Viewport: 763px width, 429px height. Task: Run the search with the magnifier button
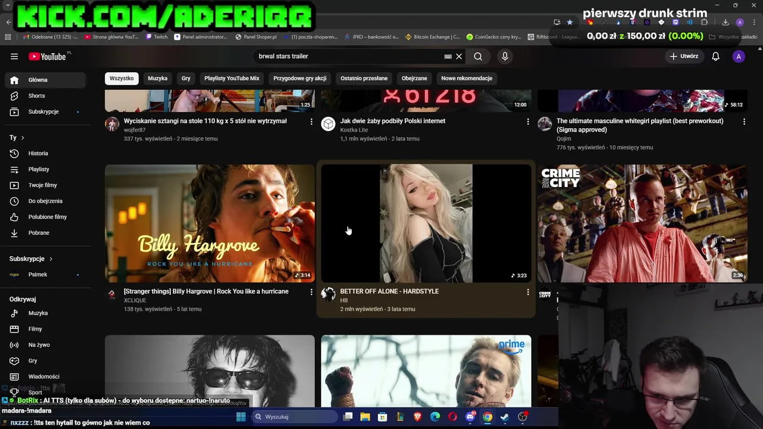tap(478, 56)
